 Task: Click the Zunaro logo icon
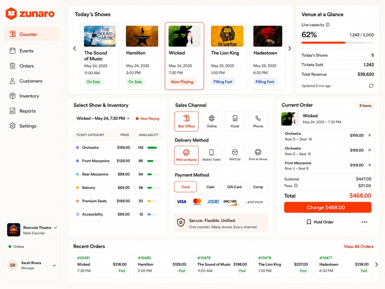pos(11,14)
